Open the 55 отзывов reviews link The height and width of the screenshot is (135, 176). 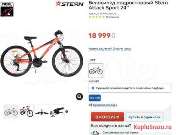pyautogui.click(x=113, y=17)
